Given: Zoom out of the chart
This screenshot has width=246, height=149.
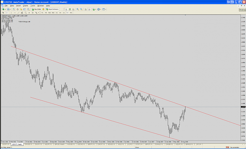Looking at the screenshot, I should point(81,9).
